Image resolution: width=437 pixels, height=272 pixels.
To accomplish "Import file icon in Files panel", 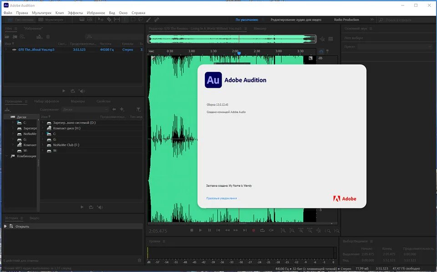I will point(15,37).
